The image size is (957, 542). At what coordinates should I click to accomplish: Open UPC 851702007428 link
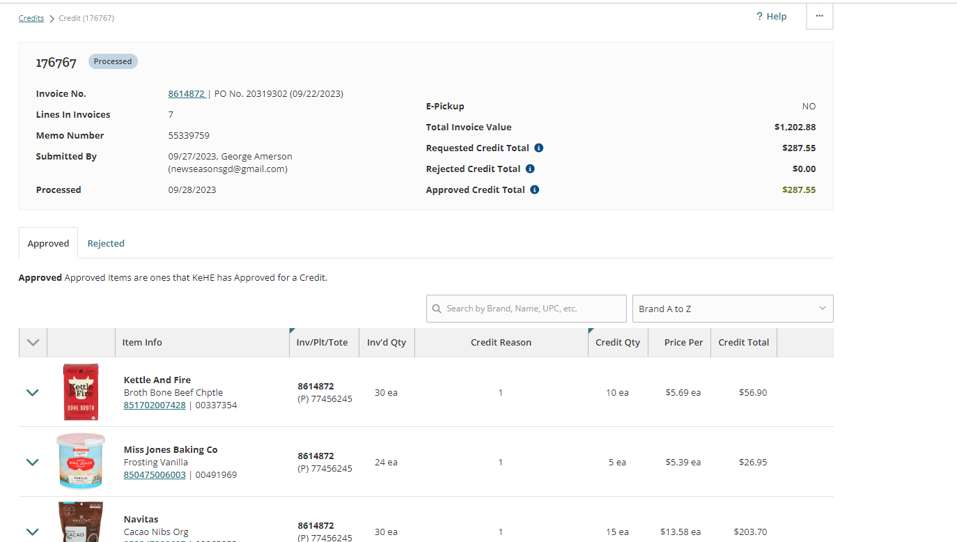click(x=155, y=405)
